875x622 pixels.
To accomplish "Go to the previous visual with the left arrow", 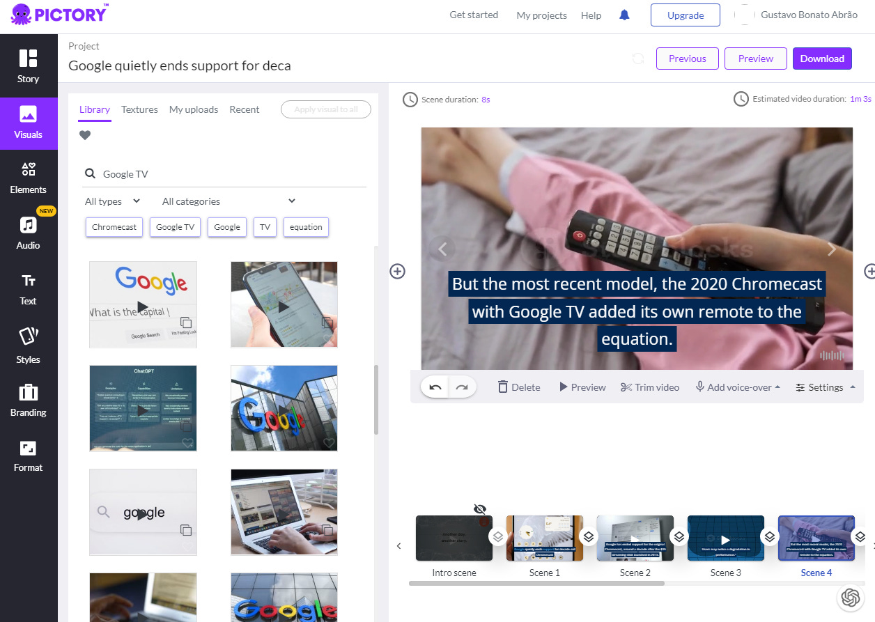I will 442,249.
